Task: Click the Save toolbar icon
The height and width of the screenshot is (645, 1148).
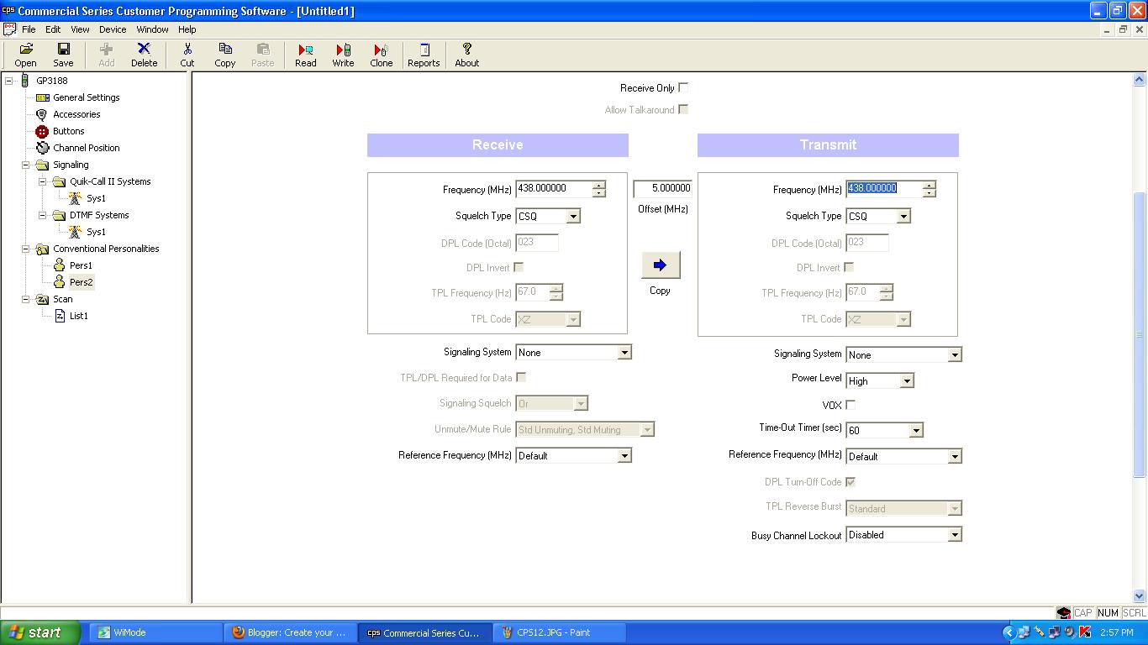Action: [63, 55]
